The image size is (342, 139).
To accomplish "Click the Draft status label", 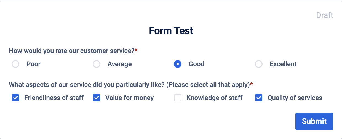I will coord(325,15).
